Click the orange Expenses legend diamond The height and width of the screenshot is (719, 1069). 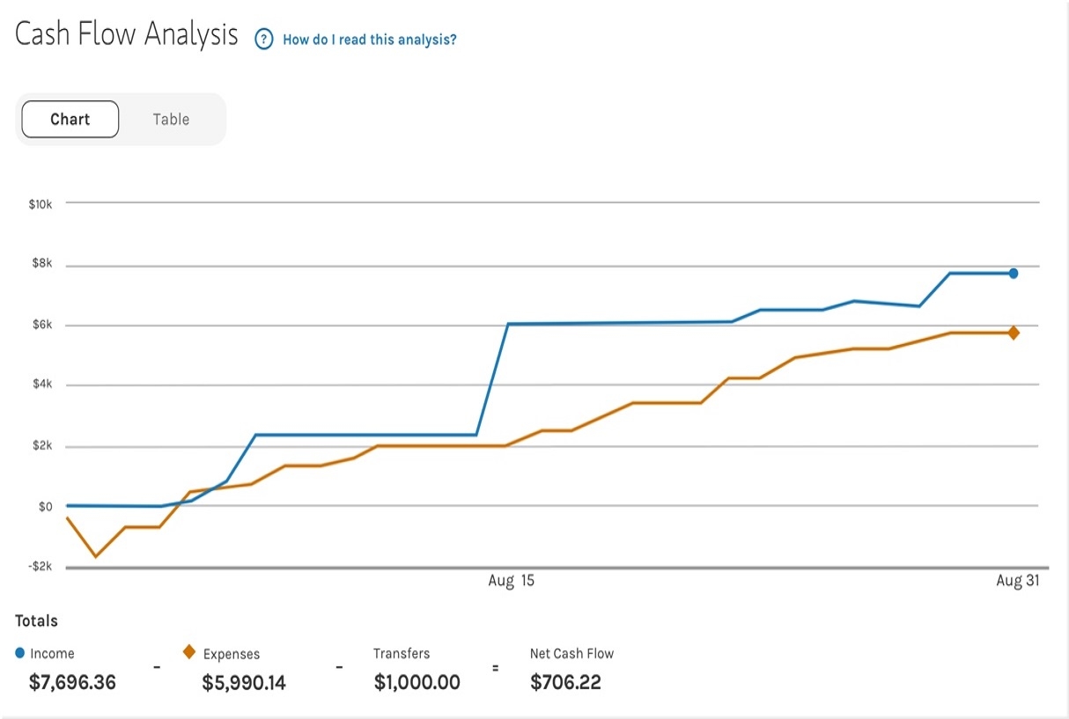(188, 653)
